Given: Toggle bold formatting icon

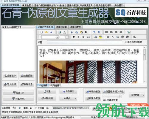Looking at the screenshot, I should (74, 37).
